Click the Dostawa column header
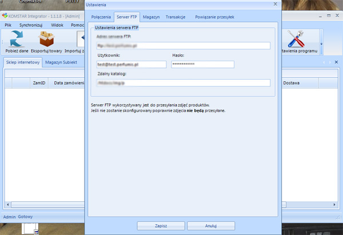343x235 pixels. (x=300, y=83)
